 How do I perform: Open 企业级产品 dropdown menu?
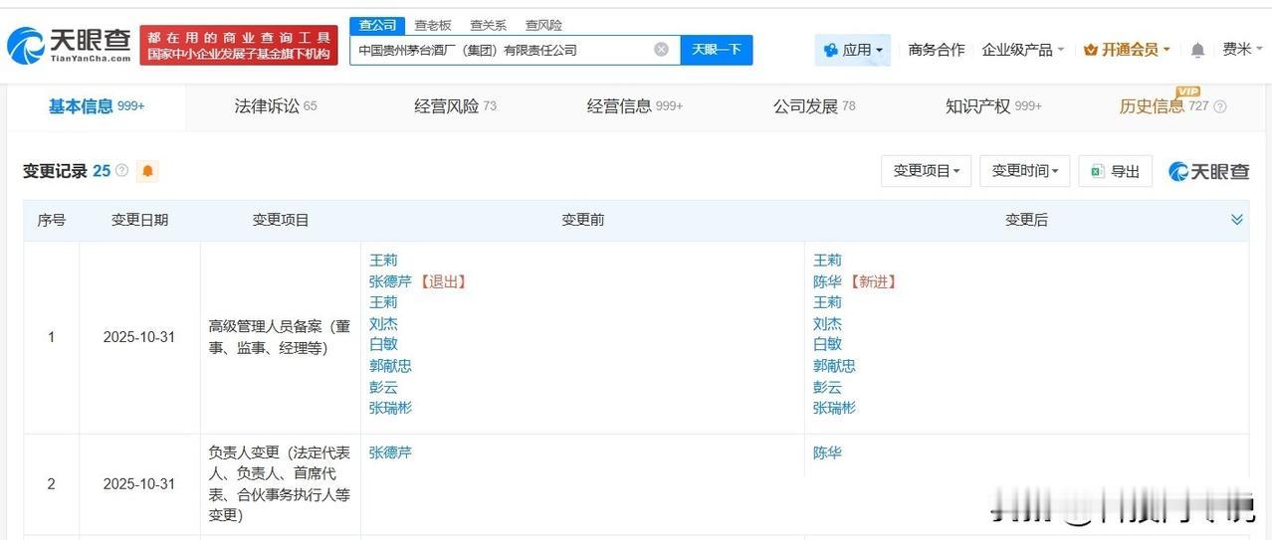pos(1023,50)
